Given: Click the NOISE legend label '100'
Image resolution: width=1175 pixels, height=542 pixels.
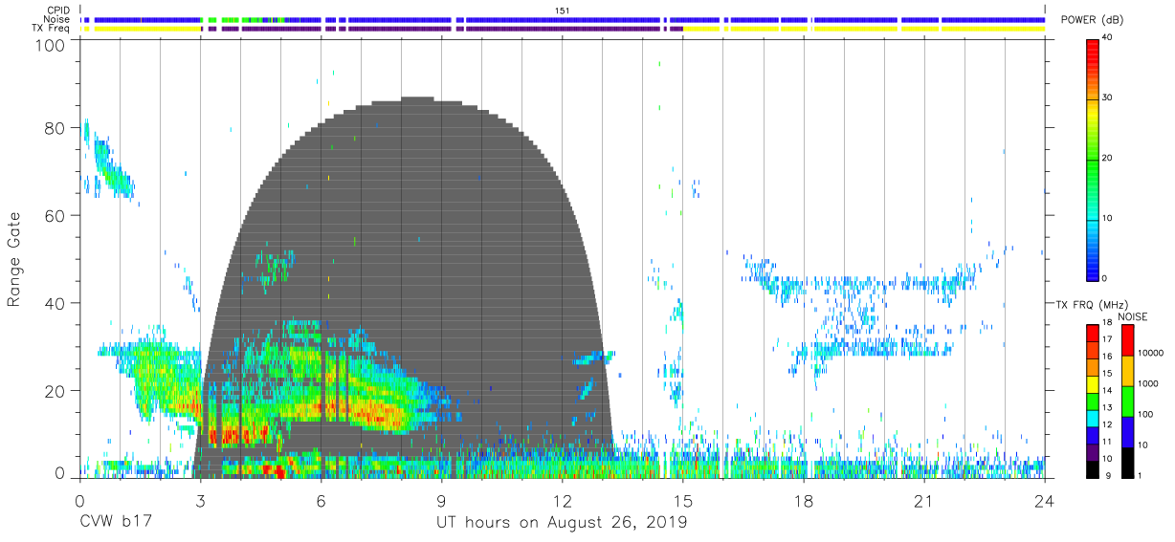Looking at the screenshot, I should tap(1146, 414).
